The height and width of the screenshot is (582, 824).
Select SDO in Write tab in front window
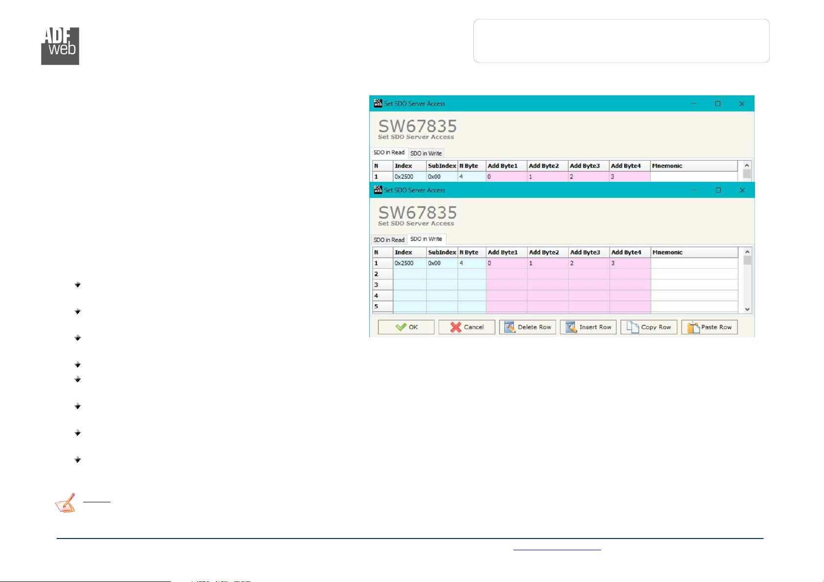click(x=426, y=239)
